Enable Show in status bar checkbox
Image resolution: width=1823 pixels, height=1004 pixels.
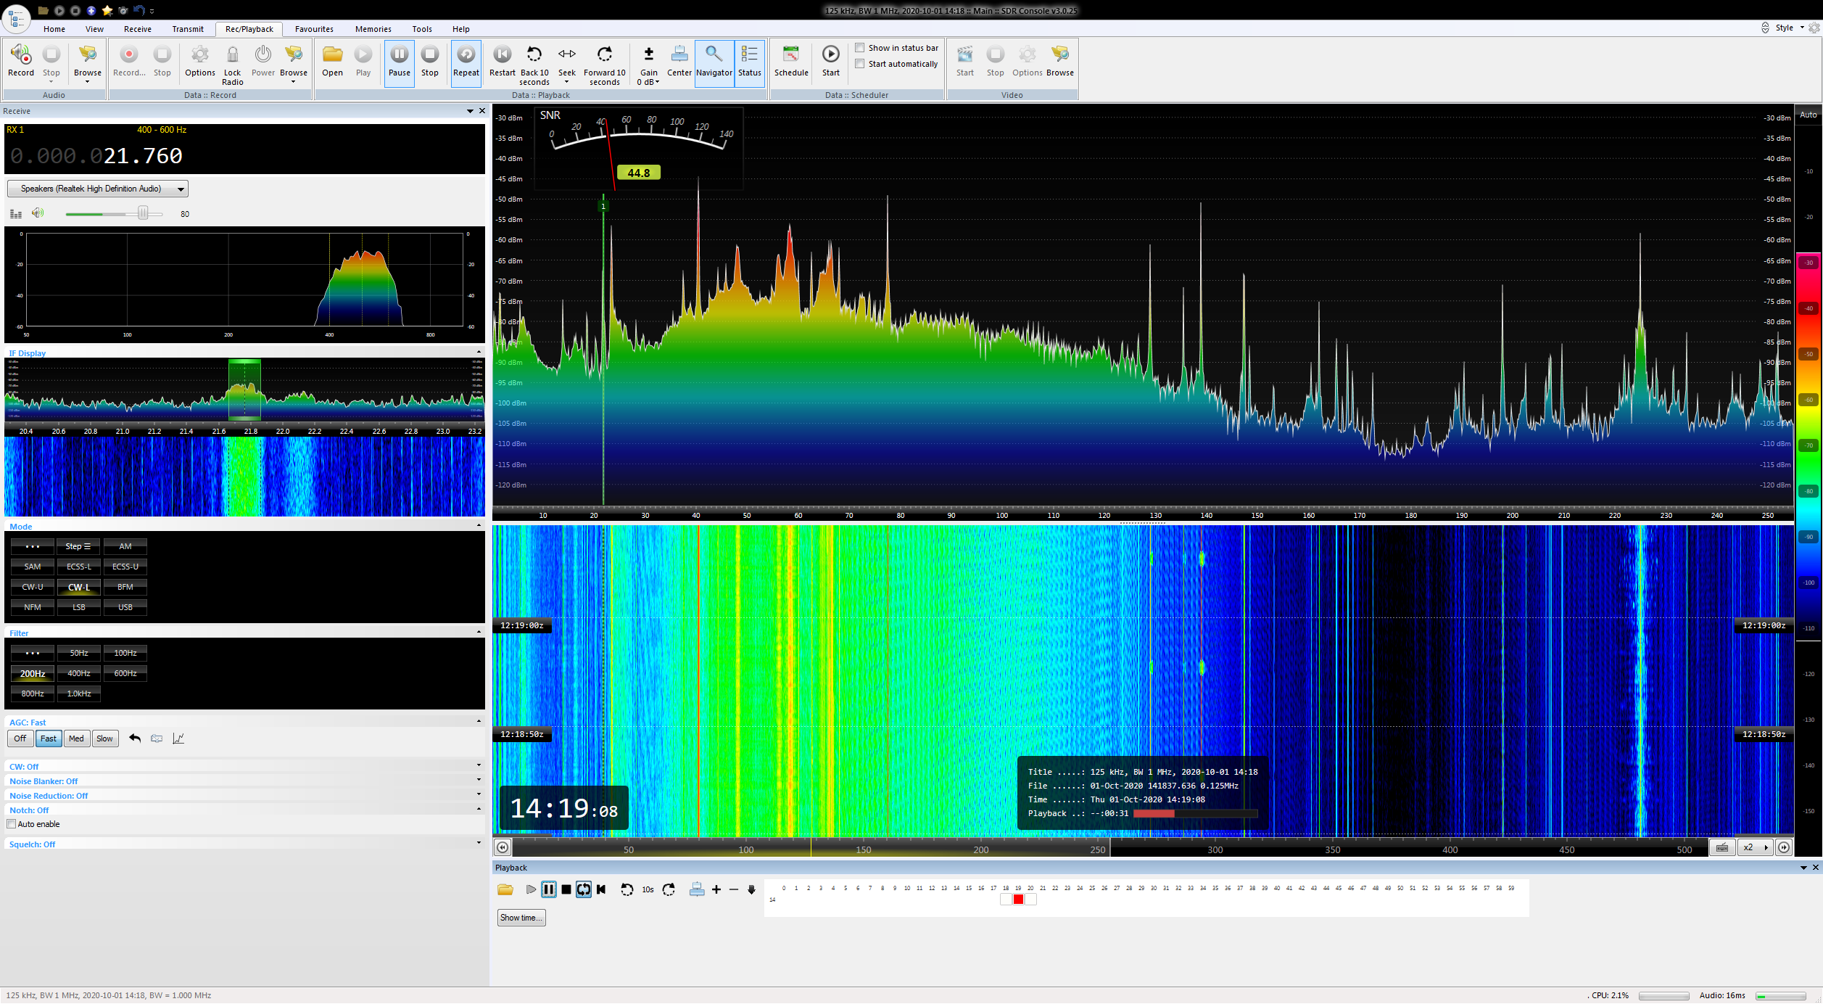click(x=859, y=48)
